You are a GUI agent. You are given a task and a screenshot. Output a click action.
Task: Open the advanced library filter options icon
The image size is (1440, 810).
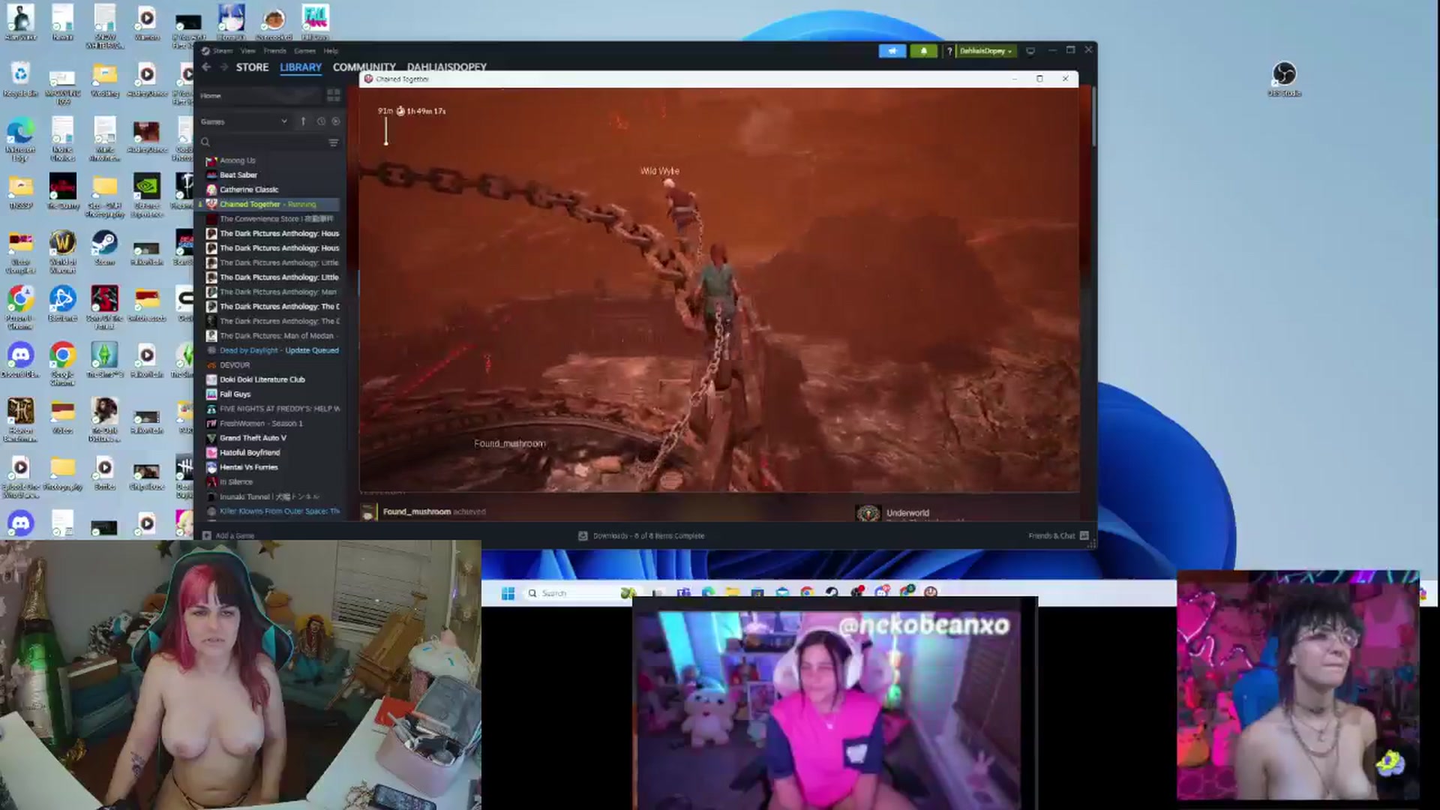click(333, 142)
